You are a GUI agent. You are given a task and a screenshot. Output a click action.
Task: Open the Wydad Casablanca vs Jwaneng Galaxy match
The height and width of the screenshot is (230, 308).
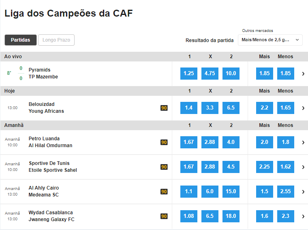click(51, 216)
